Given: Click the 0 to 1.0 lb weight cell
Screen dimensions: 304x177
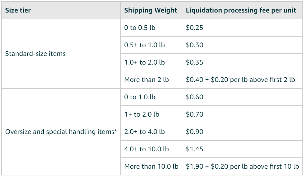Looking at the screenshot, I should point(151,97).
